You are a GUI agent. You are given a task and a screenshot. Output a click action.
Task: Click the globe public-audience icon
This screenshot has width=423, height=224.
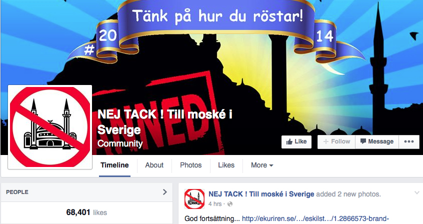point(230,204)
